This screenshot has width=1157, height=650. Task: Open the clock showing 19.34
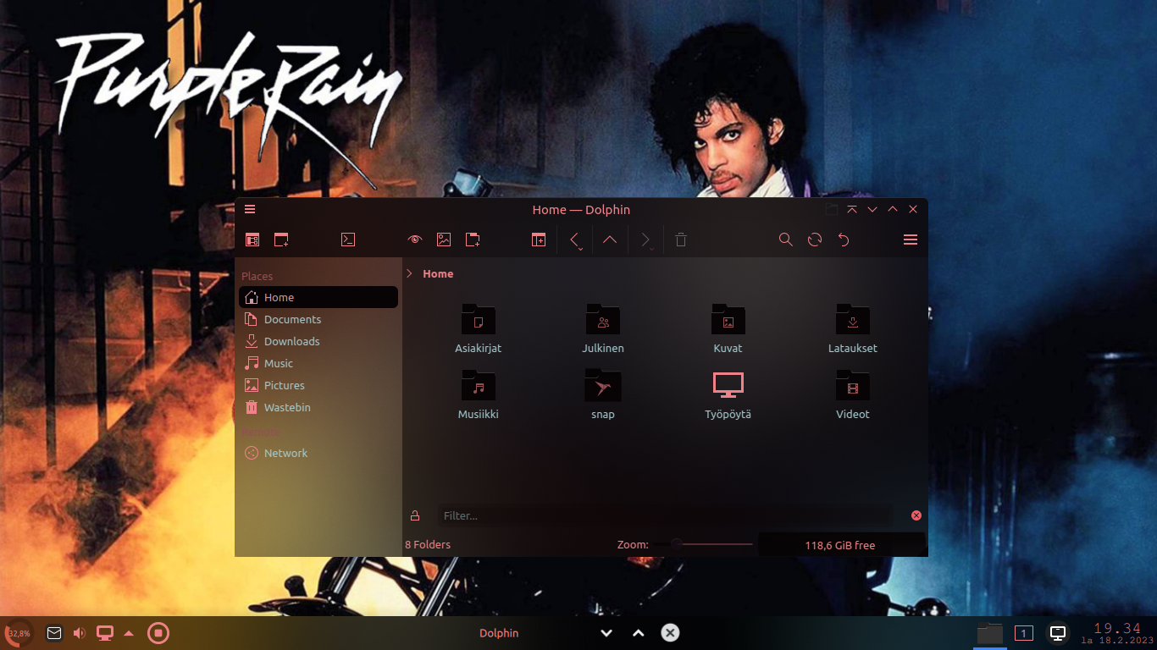click(x=1117, y=633)
